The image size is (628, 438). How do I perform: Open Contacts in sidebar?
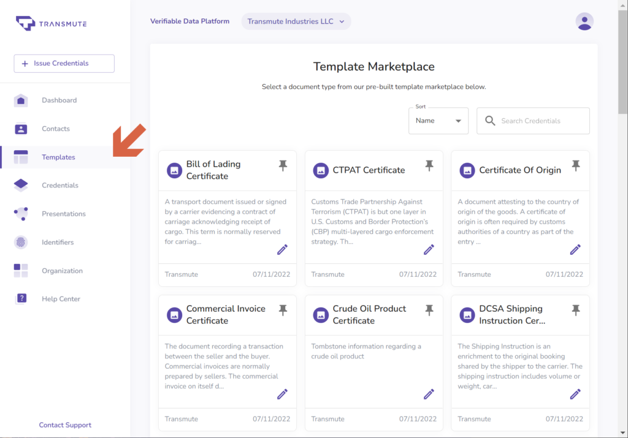pos(56,129)
